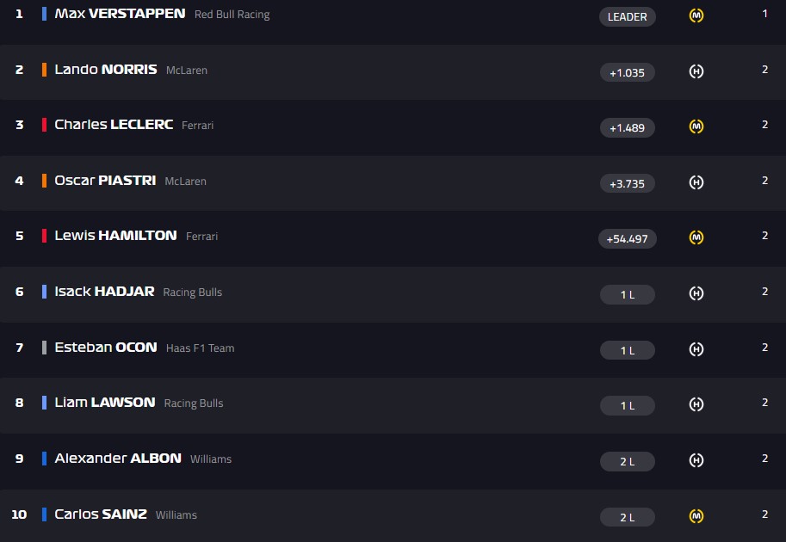Viewport: 786px width, 542px height.
Task: Click Piastri's hard tyre icon
Action: pos(696,183)
